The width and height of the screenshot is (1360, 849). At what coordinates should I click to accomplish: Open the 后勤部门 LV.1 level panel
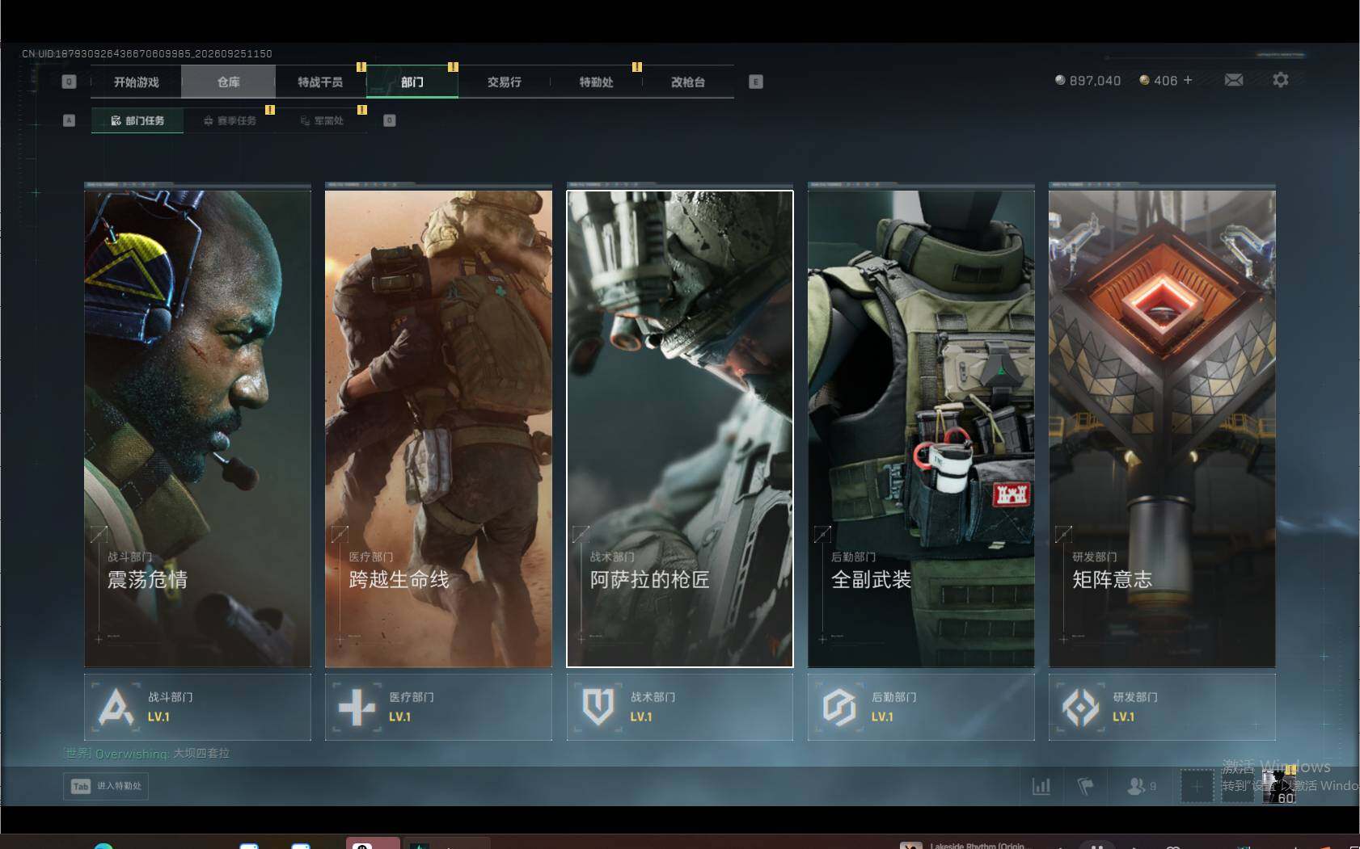click(x=921, y=707)
